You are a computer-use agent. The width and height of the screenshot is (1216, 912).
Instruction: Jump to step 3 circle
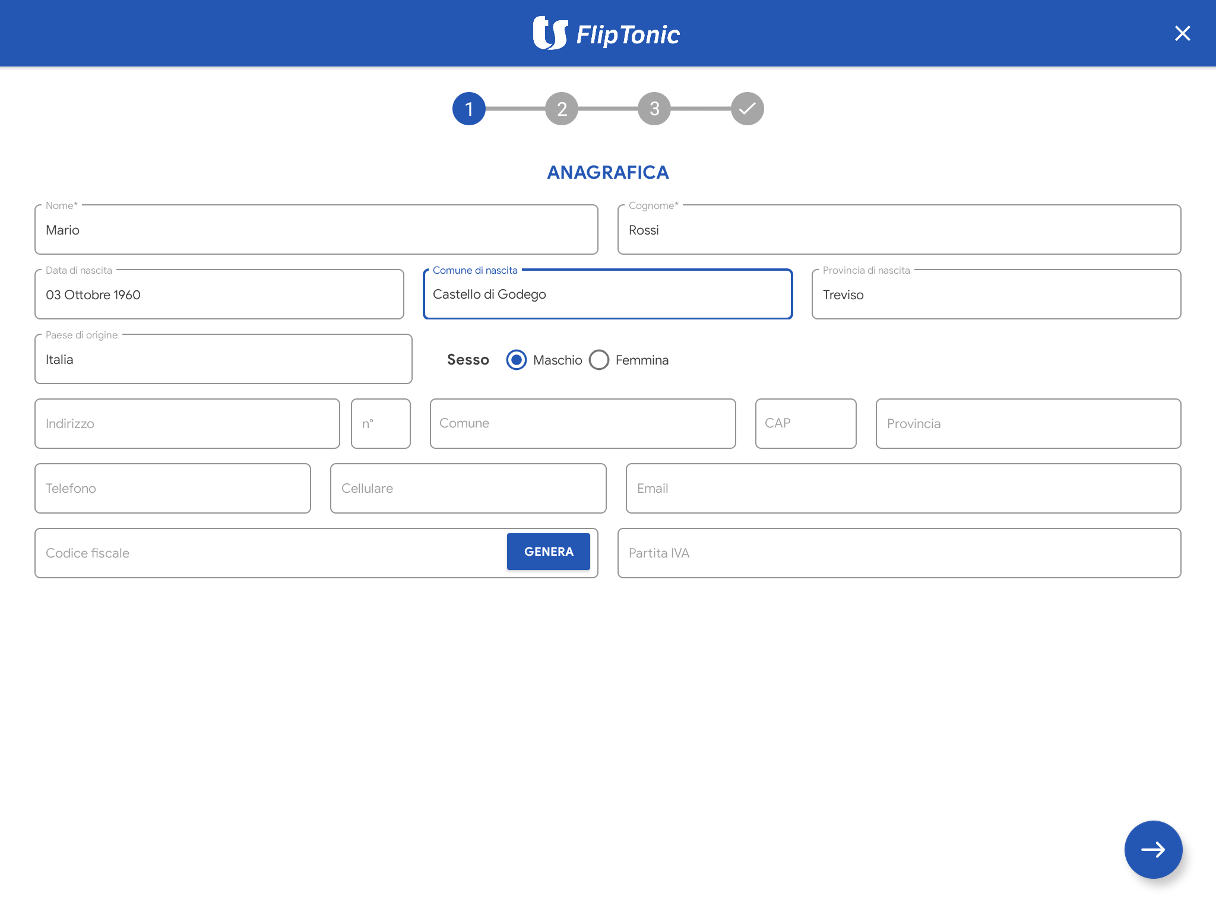(654, 109)
